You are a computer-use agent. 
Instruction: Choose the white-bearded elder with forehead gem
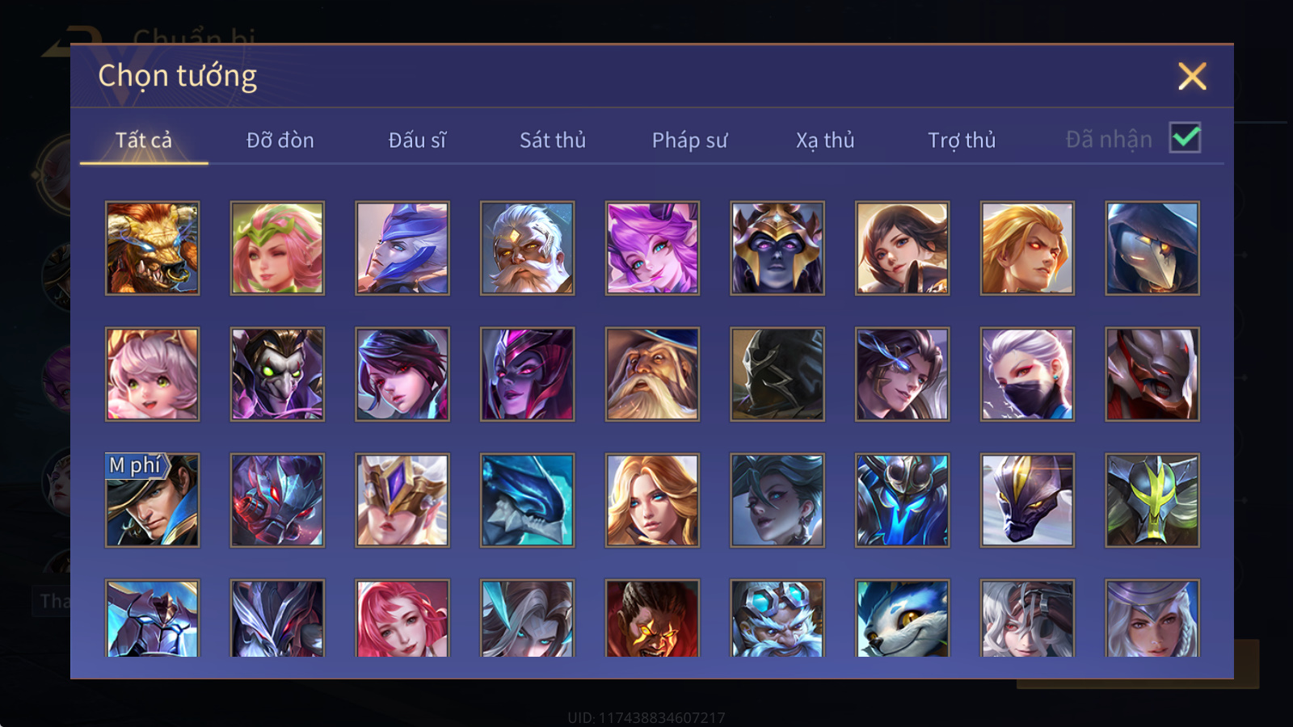click(527, 248)
